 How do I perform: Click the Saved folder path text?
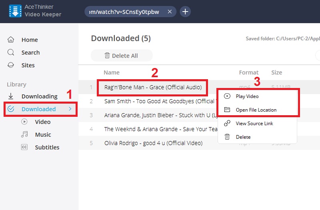coord(283,38)
